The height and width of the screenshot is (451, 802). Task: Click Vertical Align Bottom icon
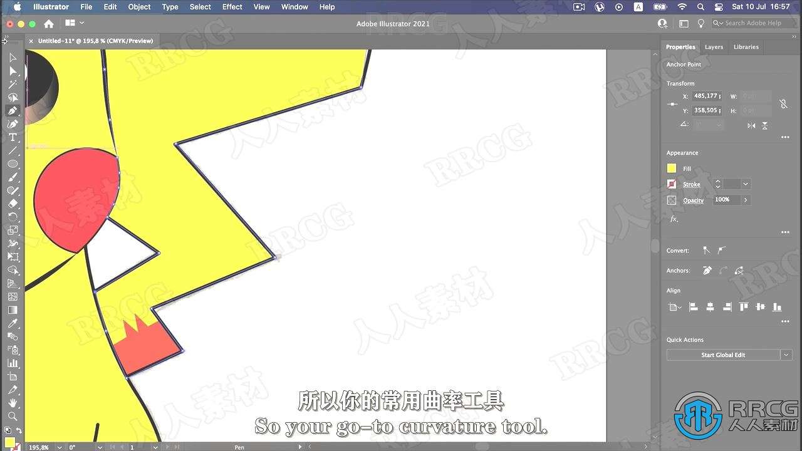coord(778,307)
